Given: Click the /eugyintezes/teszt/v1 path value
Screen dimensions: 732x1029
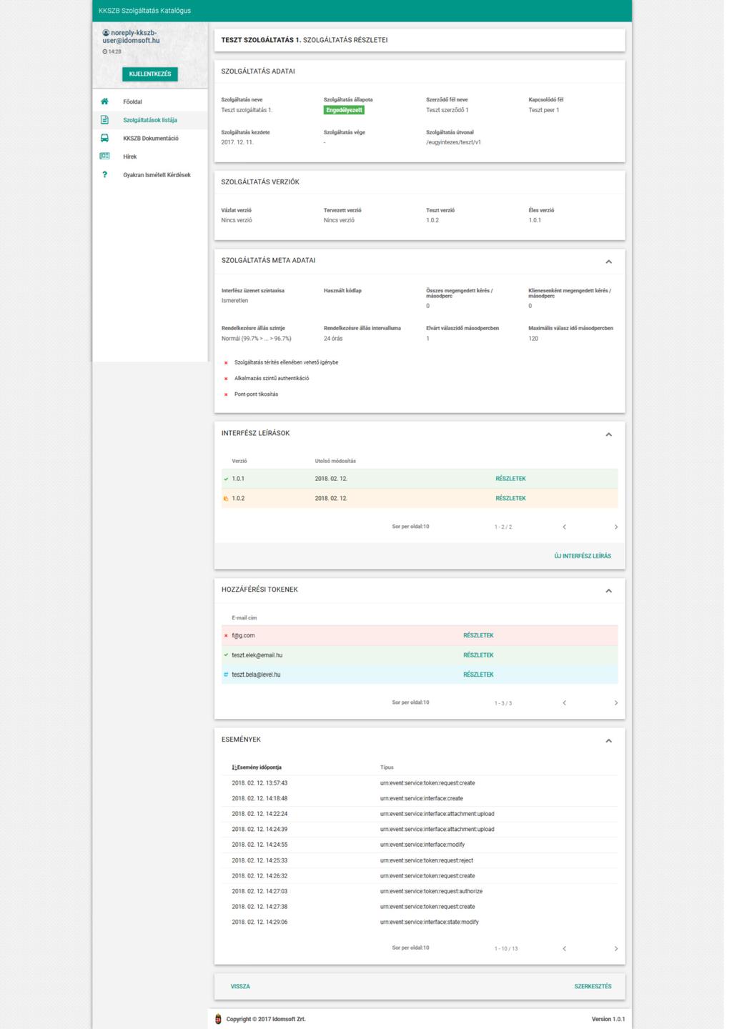Looking at the screenshot, I should tap(453, 142).
